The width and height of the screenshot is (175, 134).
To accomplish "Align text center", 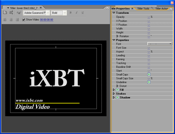I will click(x=11, y=20).
